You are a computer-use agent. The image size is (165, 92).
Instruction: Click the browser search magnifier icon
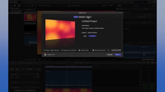click(36, 6)
